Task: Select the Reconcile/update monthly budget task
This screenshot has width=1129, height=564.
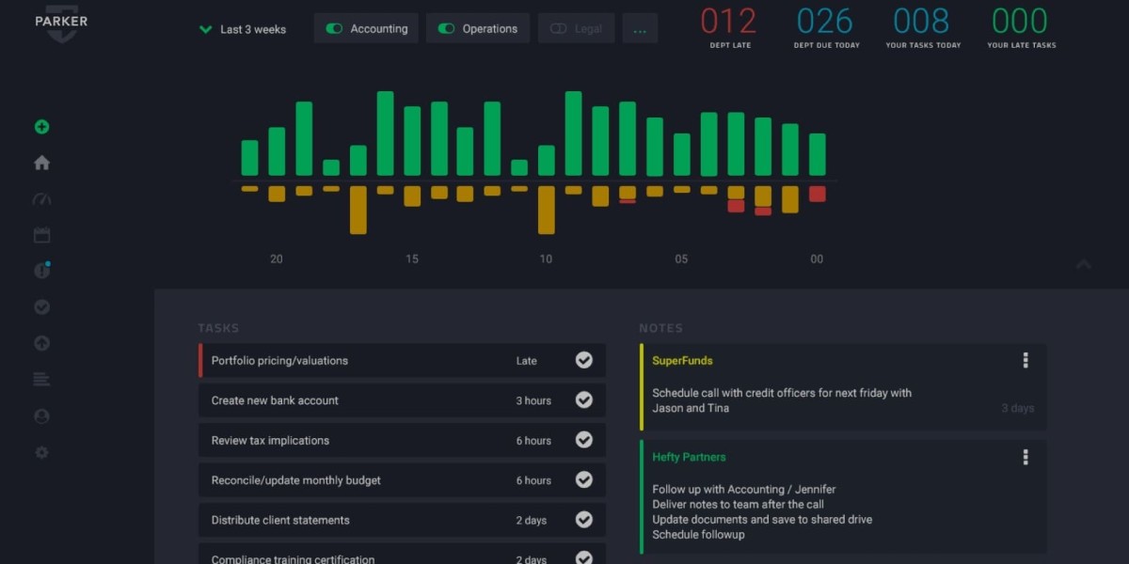Action: coord(402,480)
